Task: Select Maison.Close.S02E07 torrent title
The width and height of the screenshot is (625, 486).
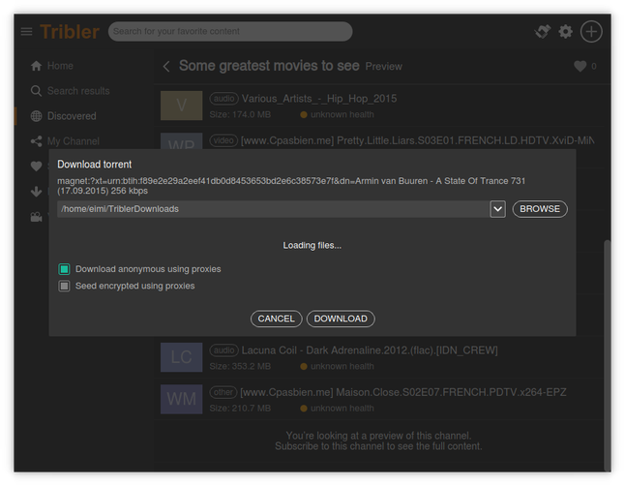Action: coord(403,392)
